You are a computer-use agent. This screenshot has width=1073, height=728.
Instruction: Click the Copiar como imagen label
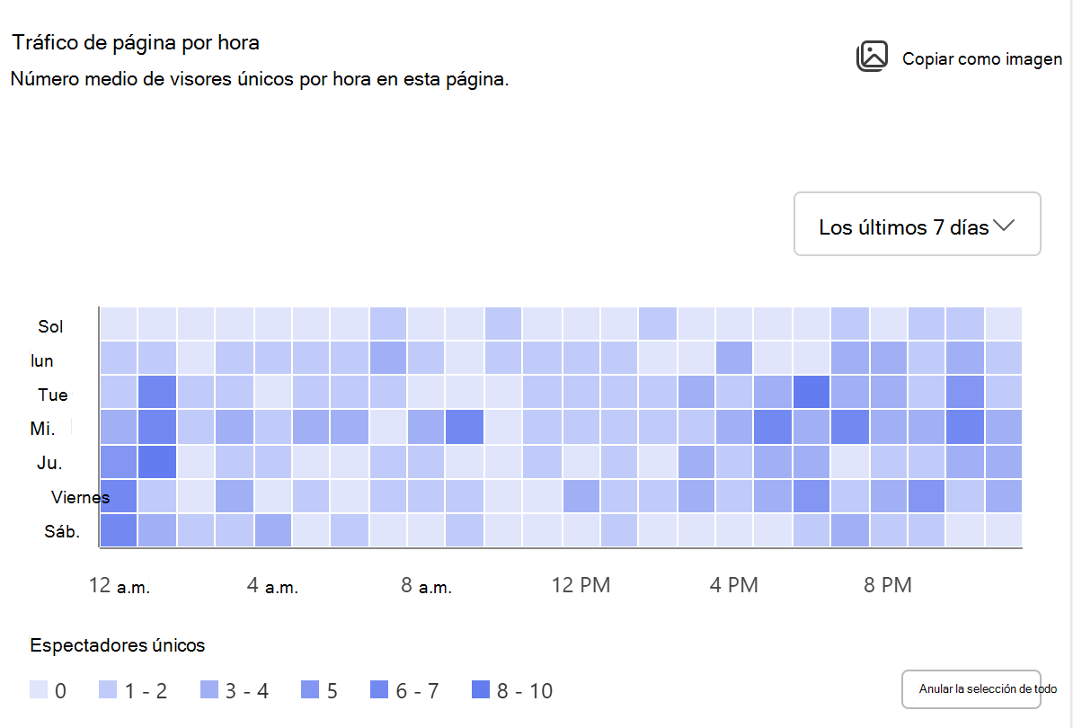coord(982,58)
